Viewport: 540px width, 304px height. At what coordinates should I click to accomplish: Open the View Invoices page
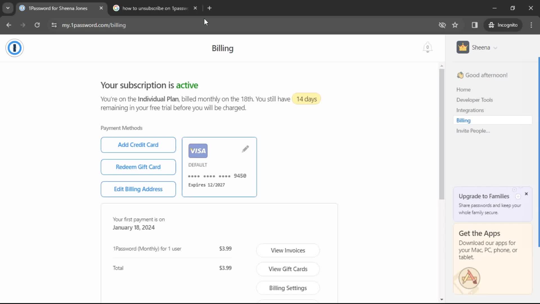click(x=288, y=250)
